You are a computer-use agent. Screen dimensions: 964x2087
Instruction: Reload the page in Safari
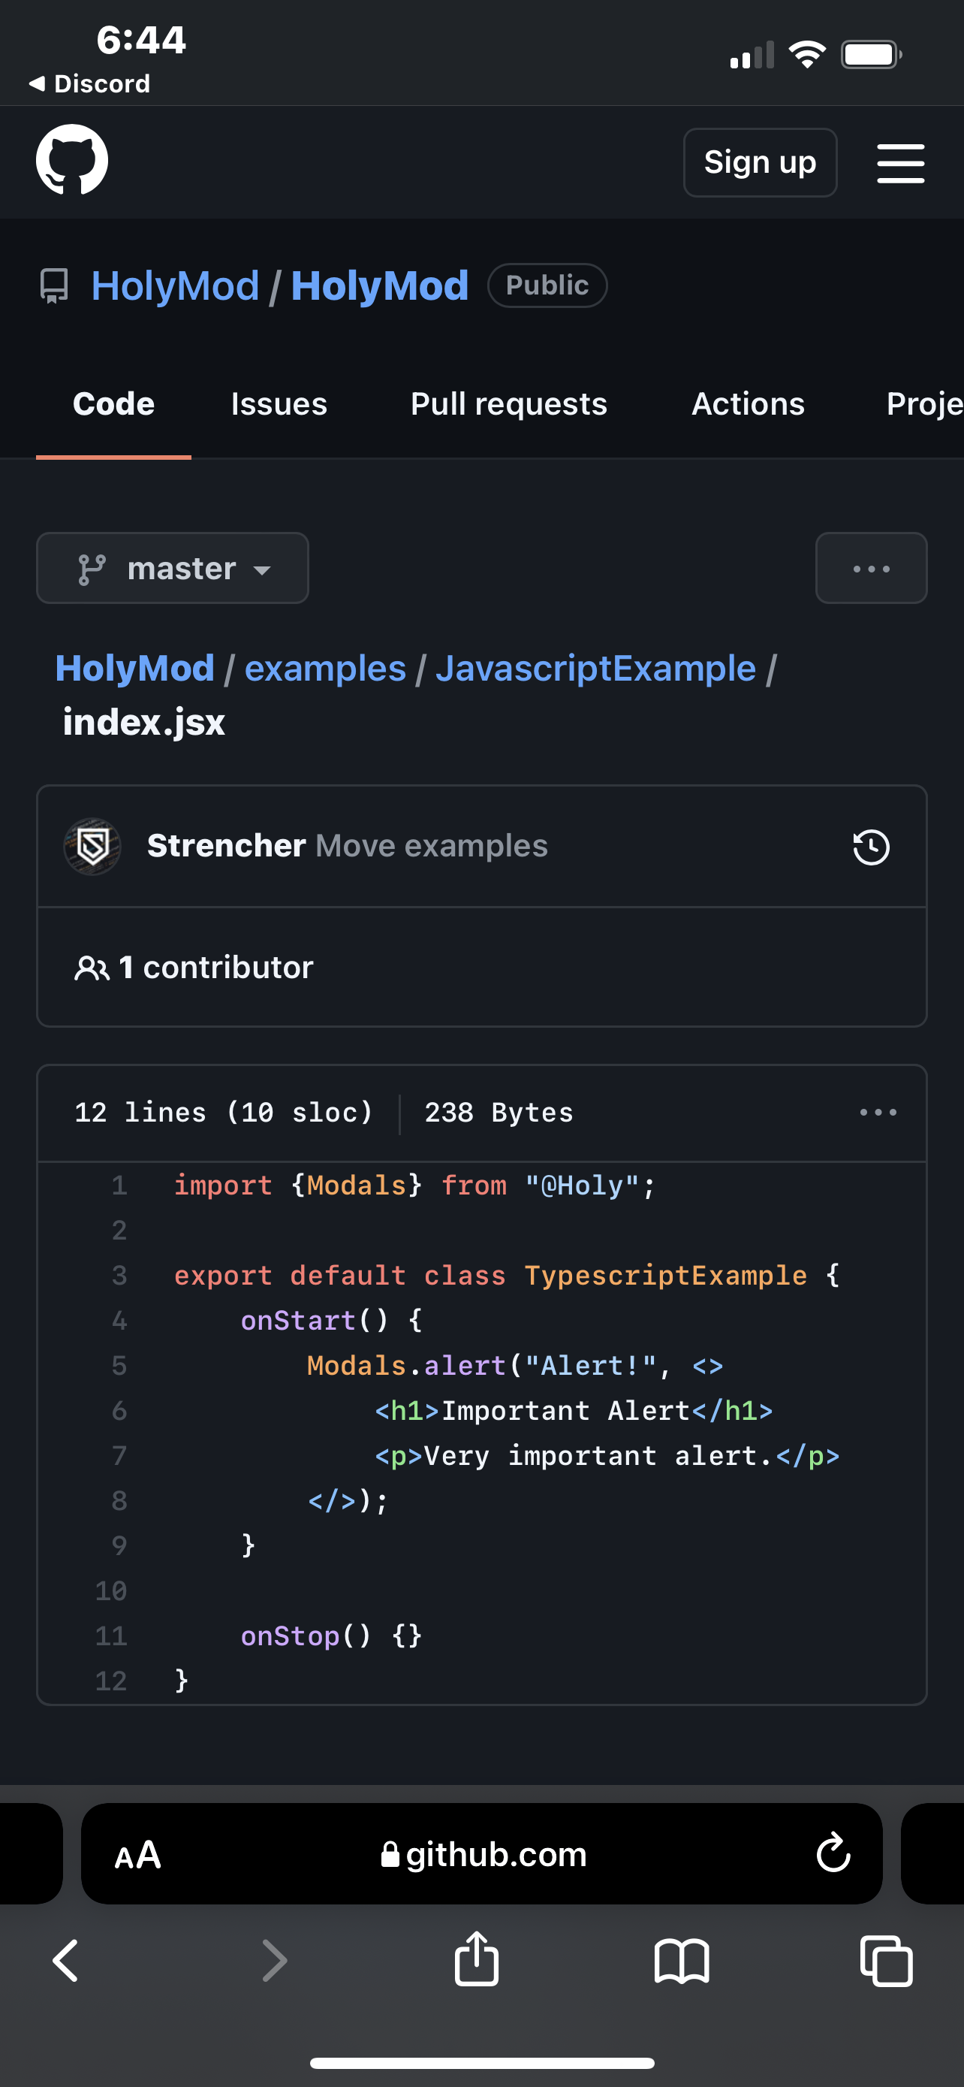pos(833,1853)
